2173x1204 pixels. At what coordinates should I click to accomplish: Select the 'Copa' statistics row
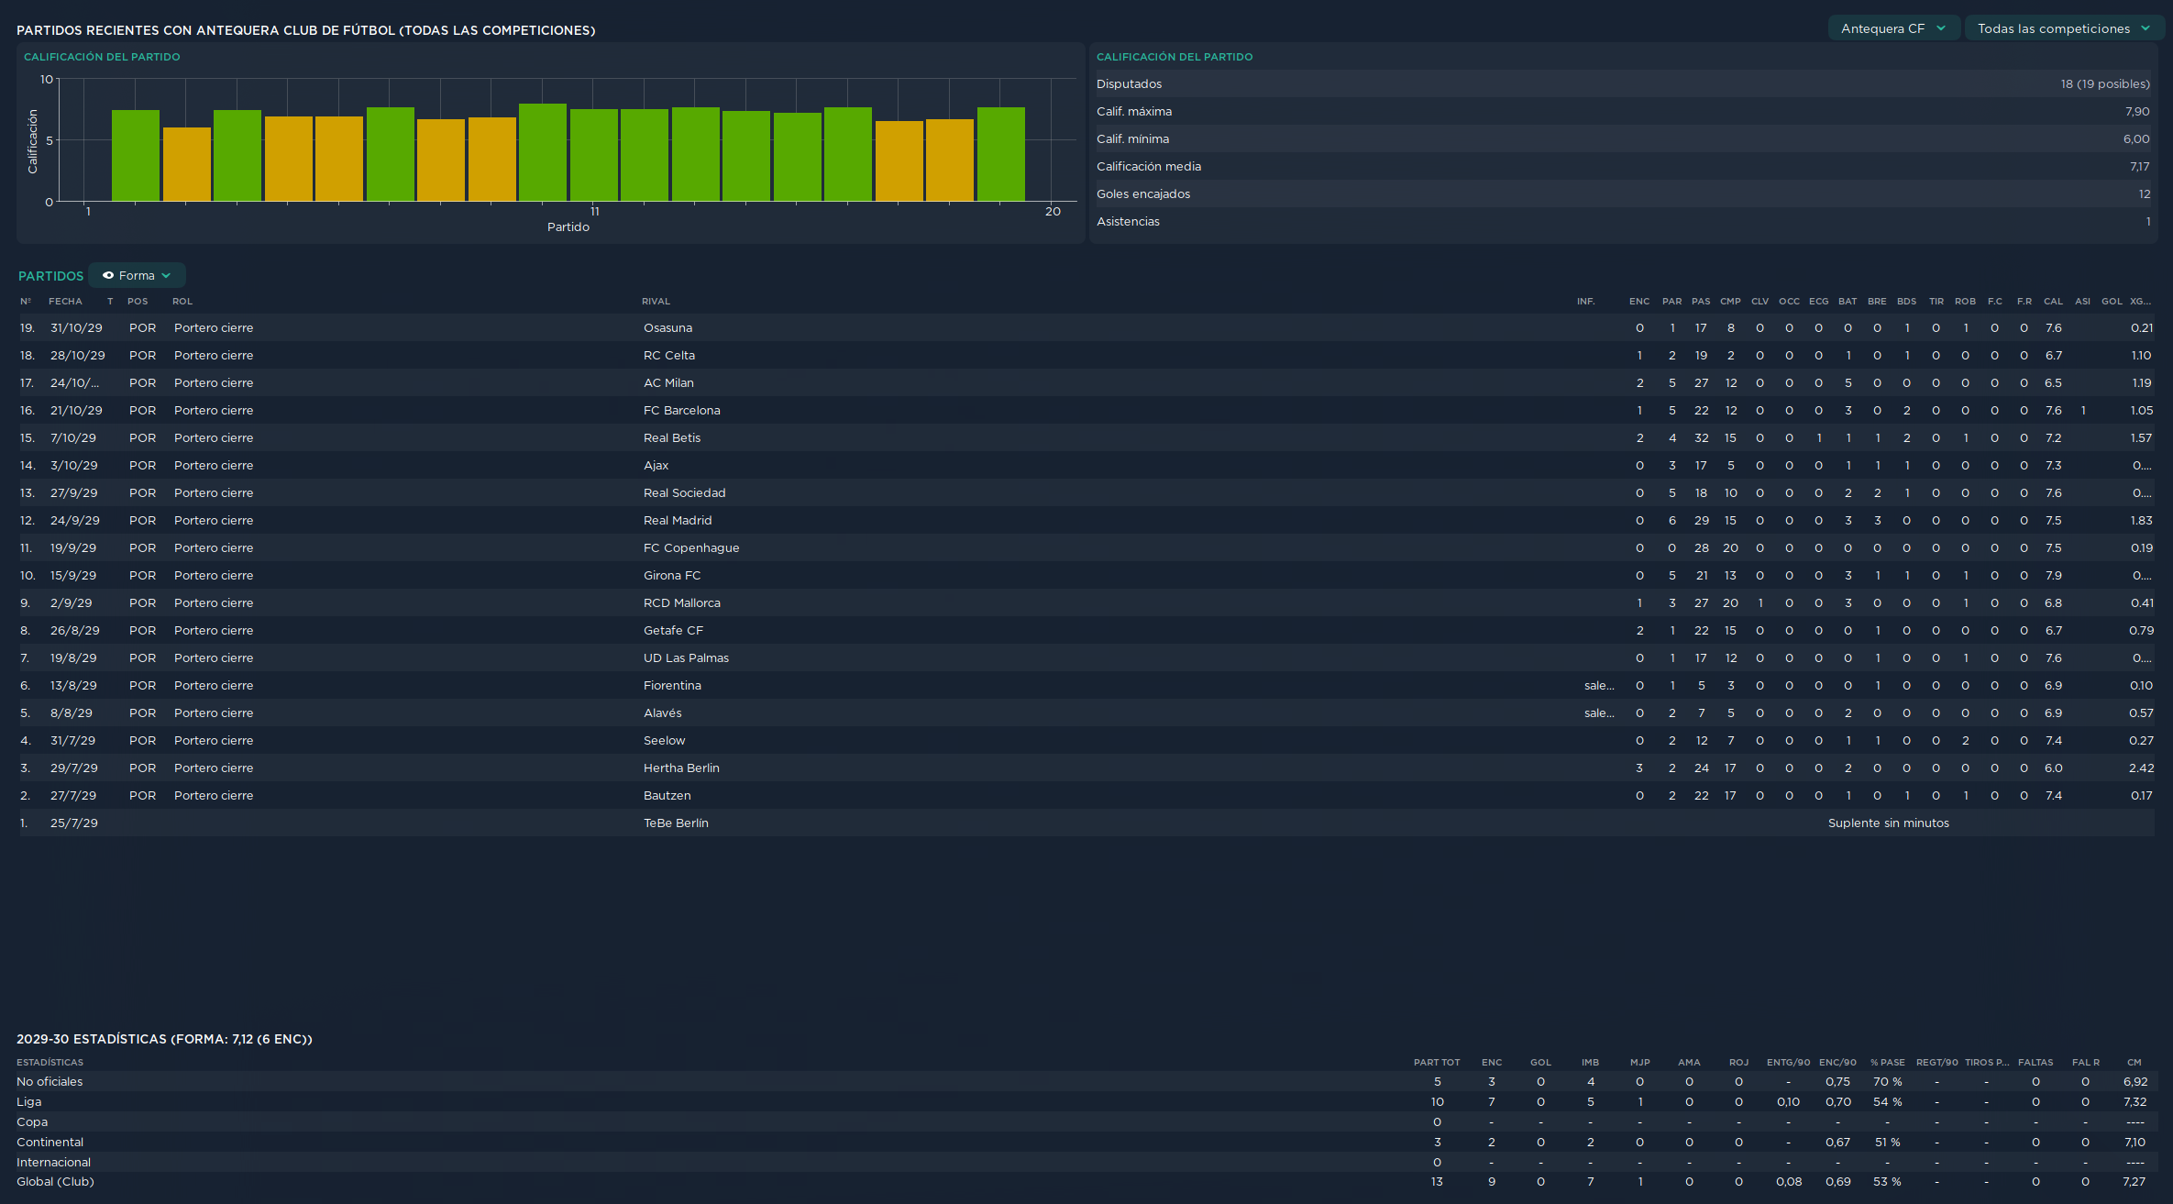click(x=1086, y=1122)
